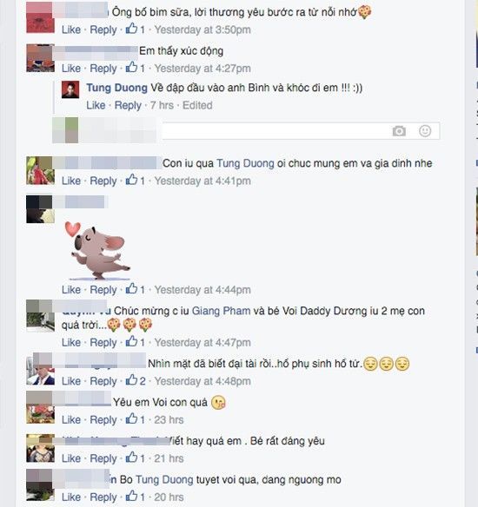Click thumbs-up icon on the 23 hrs comment
Screen dimensions: 478x507
point(131,418)
